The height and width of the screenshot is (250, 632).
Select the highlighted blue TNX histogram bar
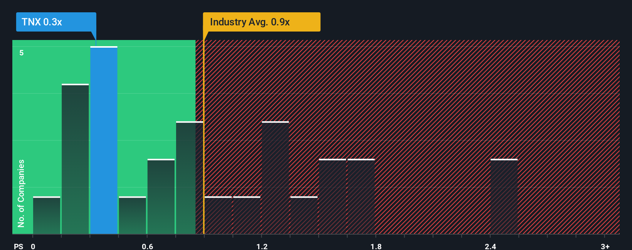tap(104, 140)
